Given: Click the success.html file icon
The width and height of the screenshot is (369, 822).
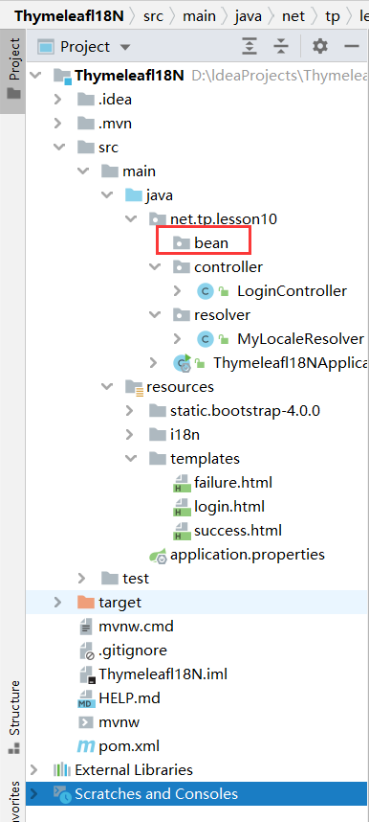Looking at the screenshot, I should coord(182,531).
